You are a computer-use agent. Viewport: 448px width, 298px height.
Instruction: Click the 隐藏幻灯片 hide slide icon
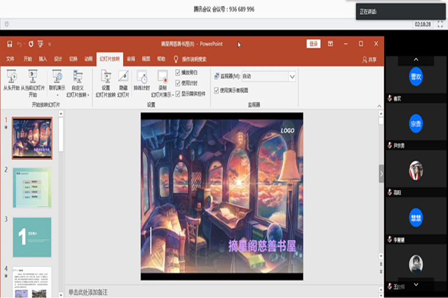point(123,76)
